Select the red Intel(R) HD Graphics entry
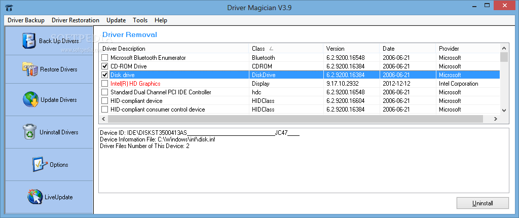The height and width of the screenshot is (218, 519). (135, 84)
